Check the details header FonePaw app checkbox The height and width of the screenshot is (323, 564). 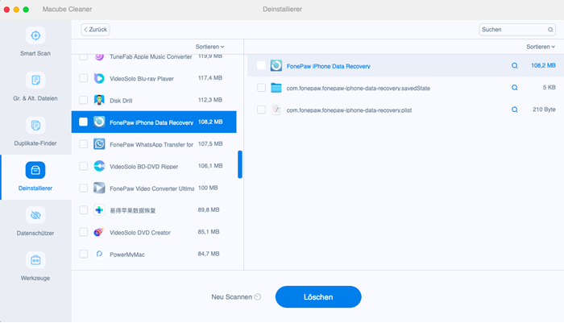tap(262, 65)
